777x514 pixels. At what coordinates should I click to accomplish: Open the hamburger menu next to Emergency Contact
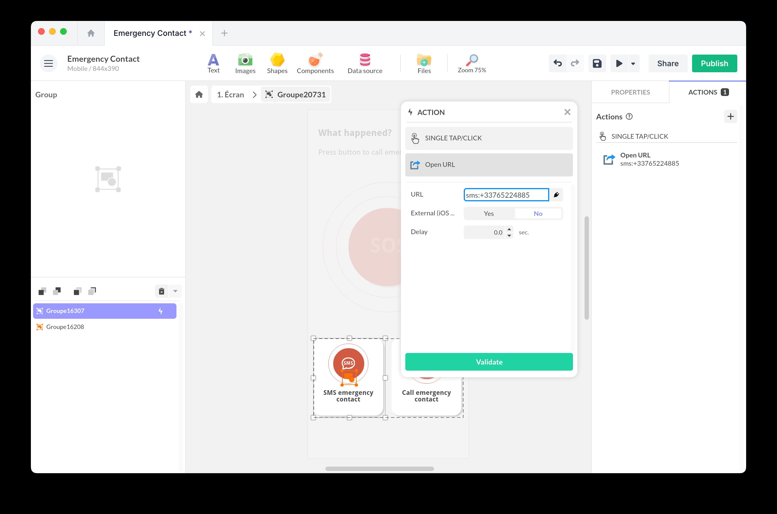coord(48,63)
